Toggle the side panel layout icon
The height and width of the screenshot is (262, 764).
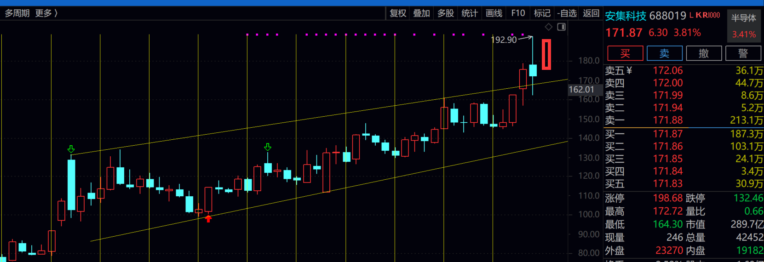coord(561,27)
